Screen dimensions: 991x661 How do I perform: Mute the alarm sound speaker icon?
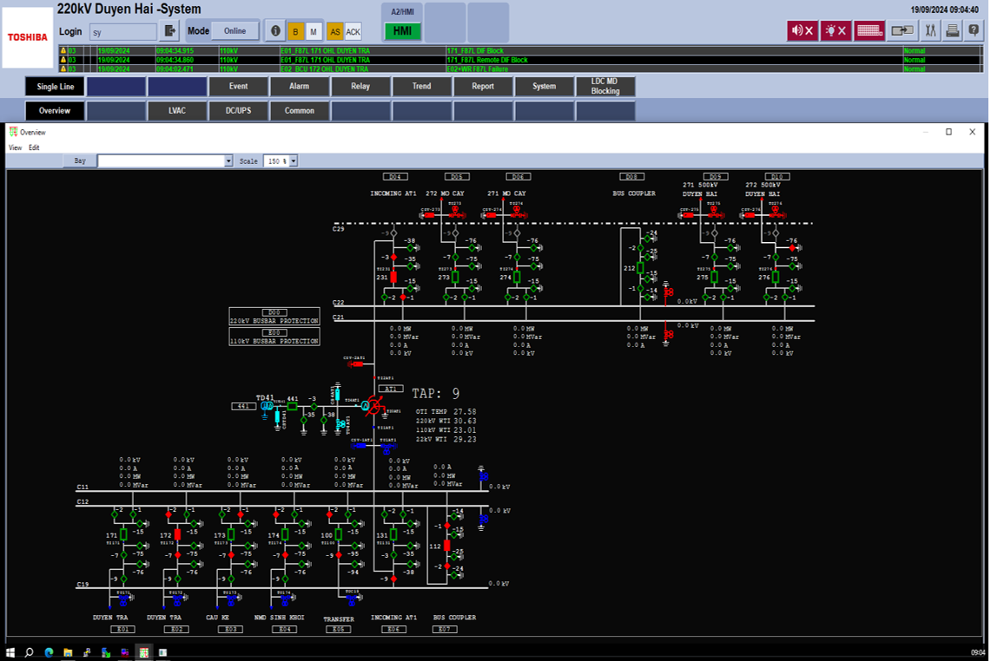click(x=802, y=31)
